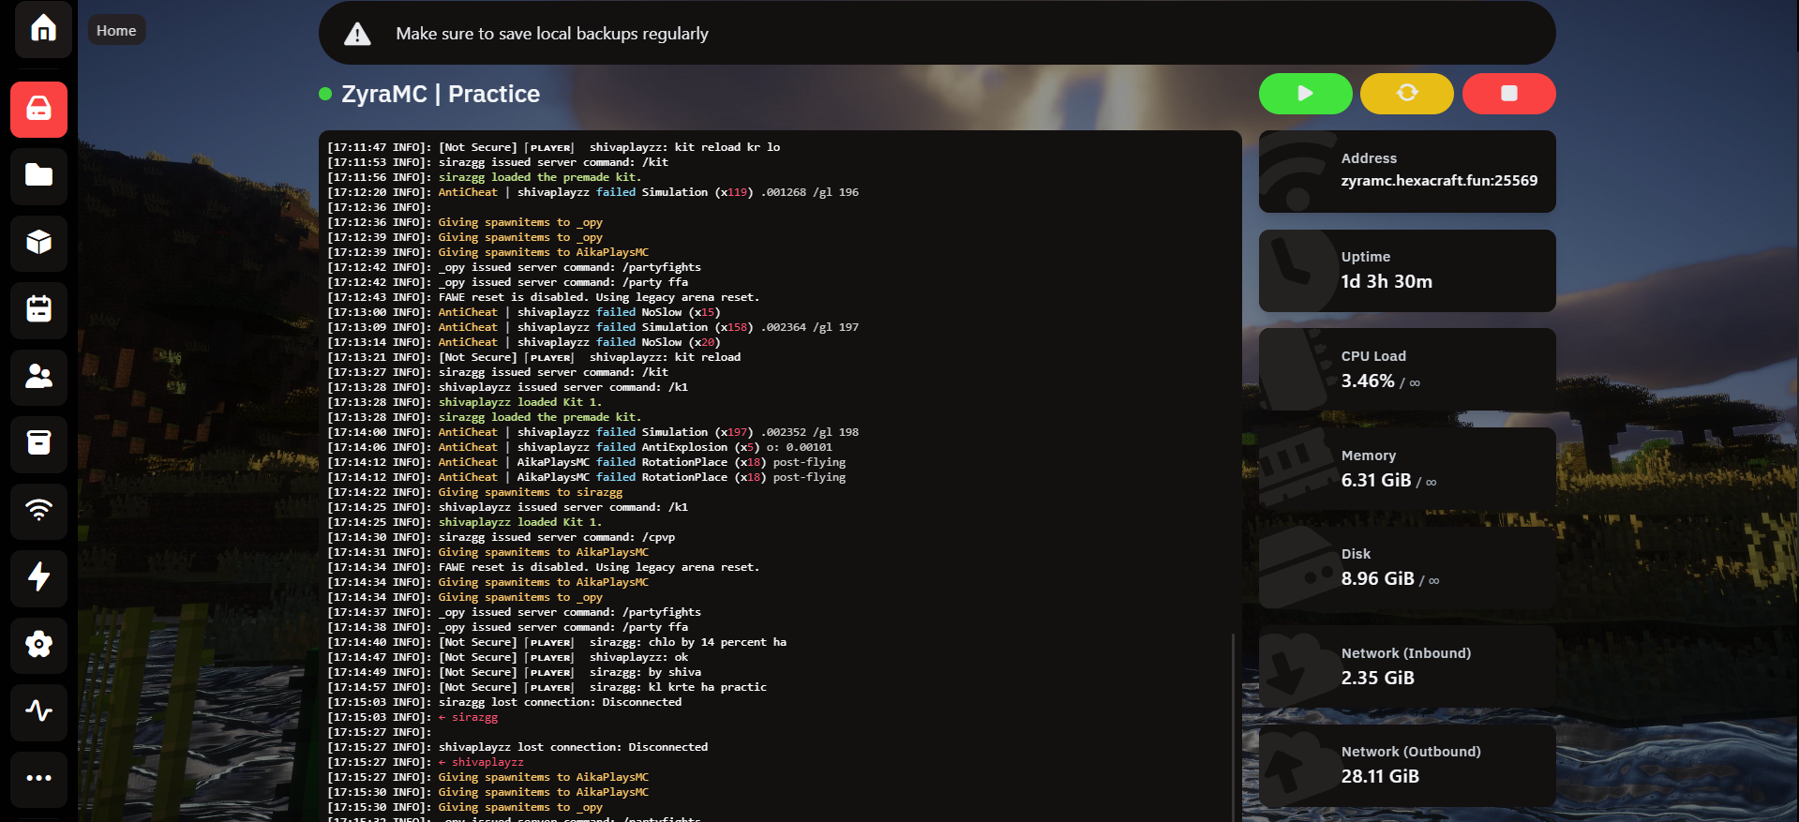Click the server address zyramc.hexacraft.fun:25569
1799x822 pixels.
pos(1439,181)
